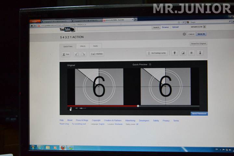Open the Upload link
Image resolution: width=234 pixels, height=156 pixels.
pyautogui.click(x=175, y=27)
